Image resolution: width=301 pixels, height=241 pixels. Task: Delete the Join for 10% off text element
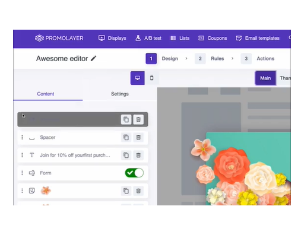click(138, 155)
